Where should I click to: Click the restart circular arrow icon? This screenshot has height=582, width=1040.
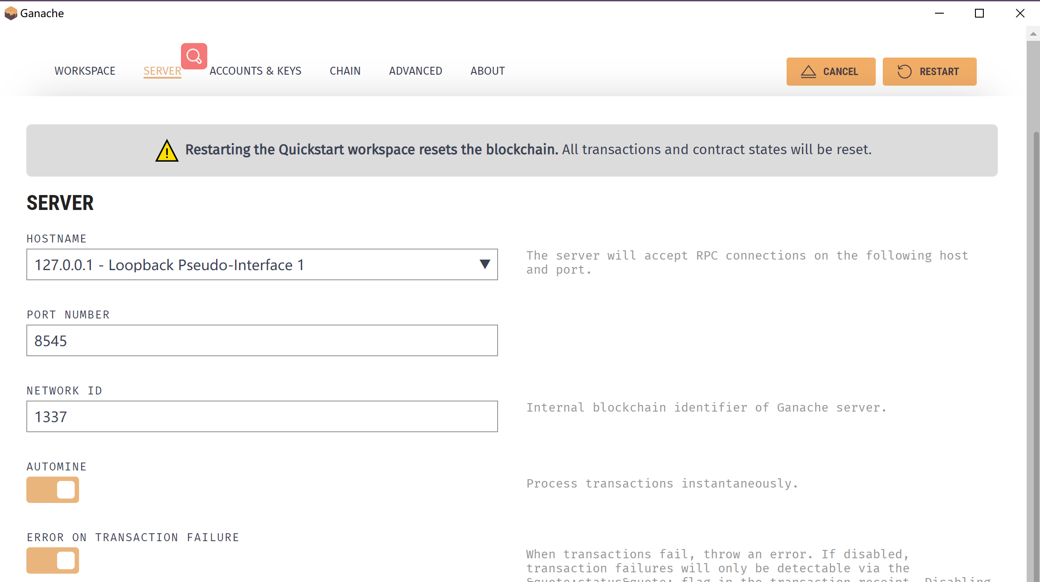(x=905, y=71)
